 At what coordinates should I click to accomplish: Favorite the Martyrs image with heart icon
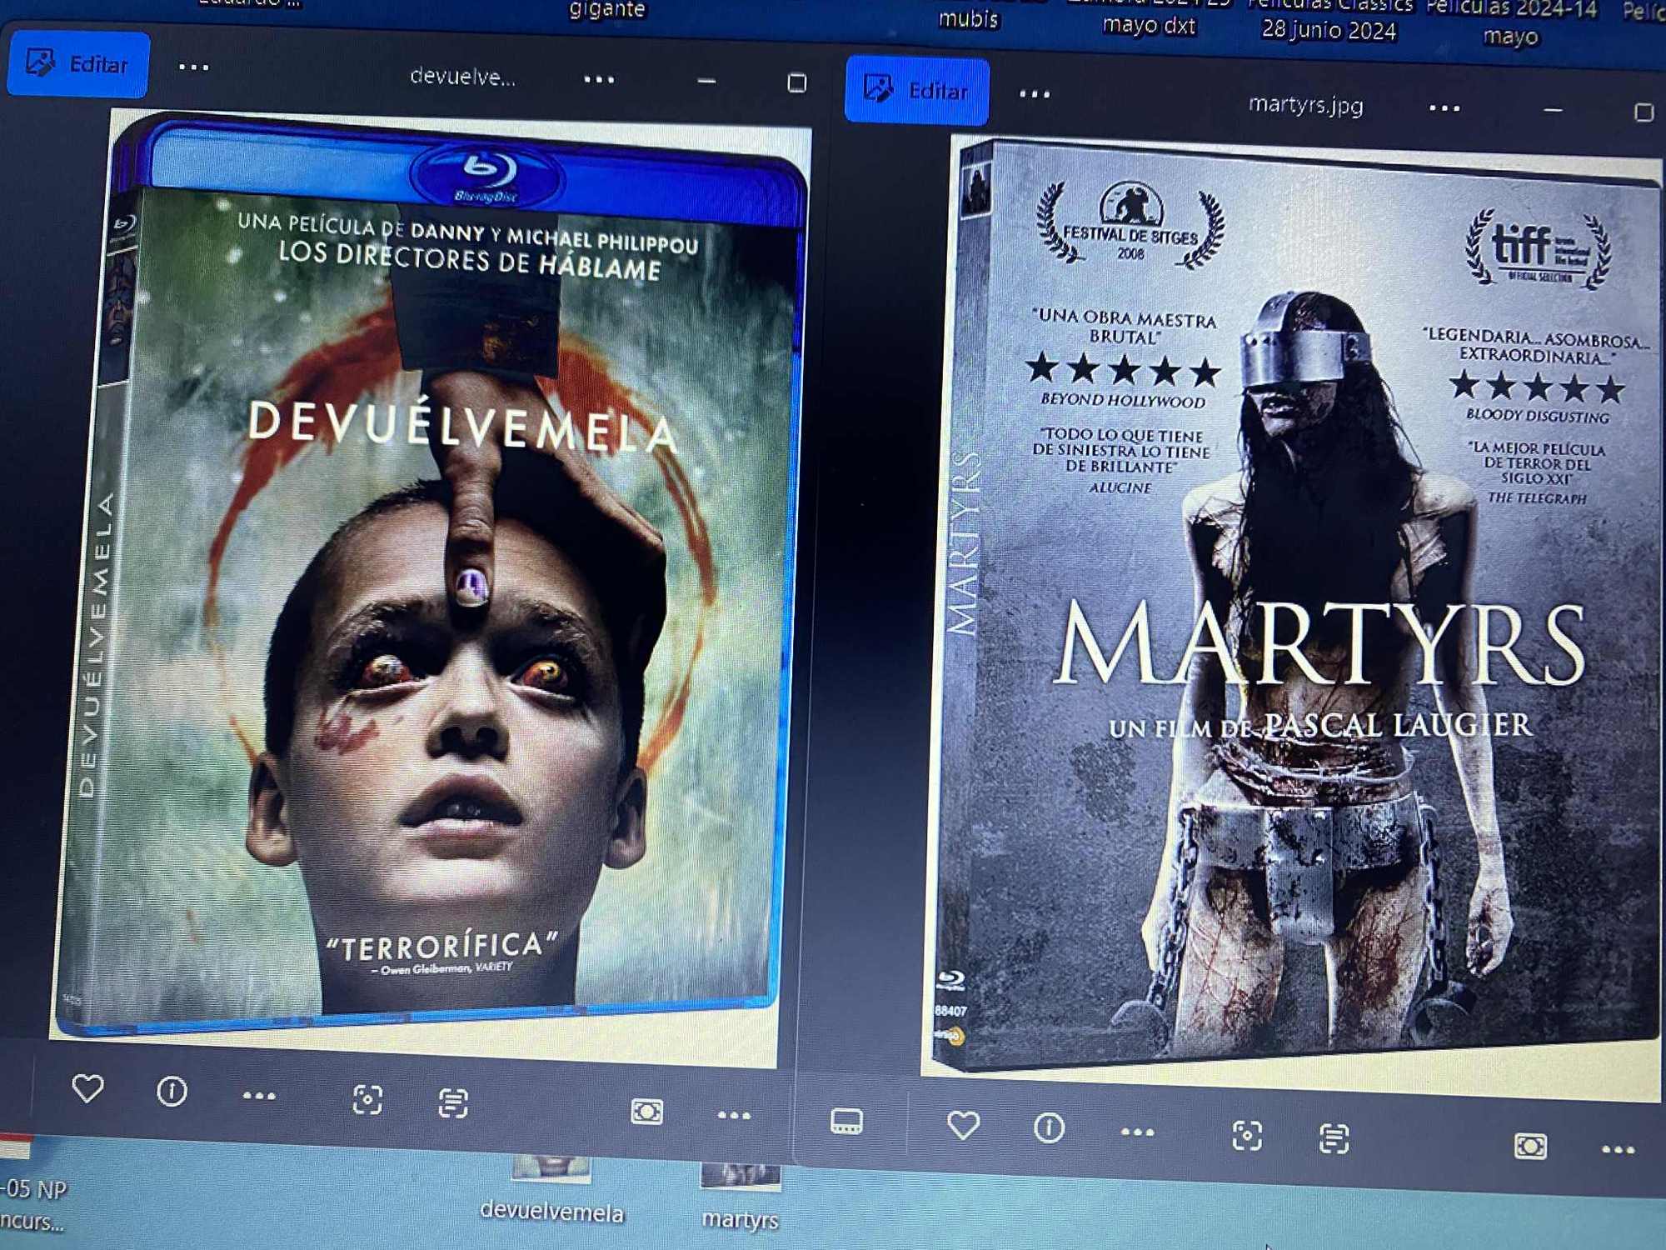[963, 1126]
